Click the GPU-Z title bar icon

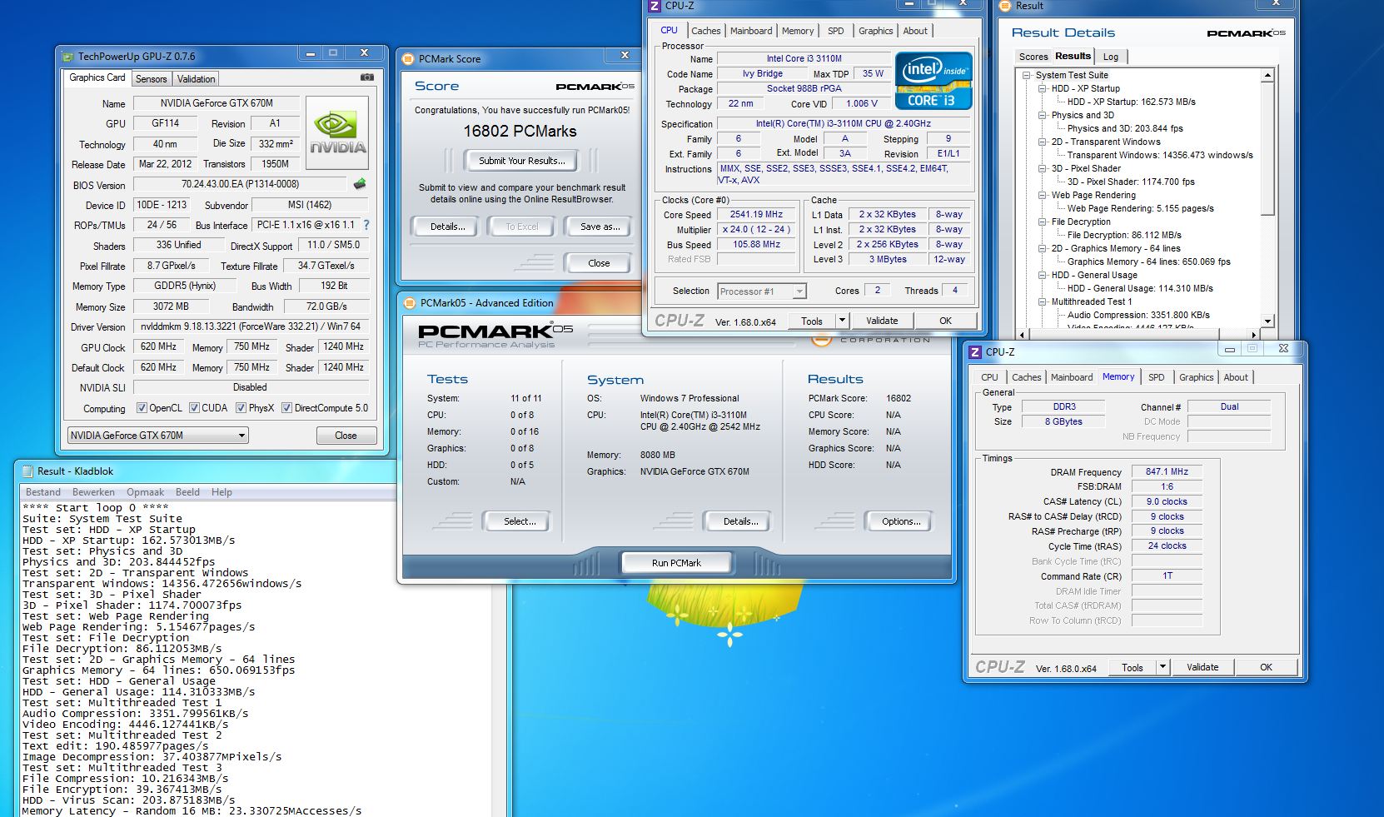coord(68,57)
